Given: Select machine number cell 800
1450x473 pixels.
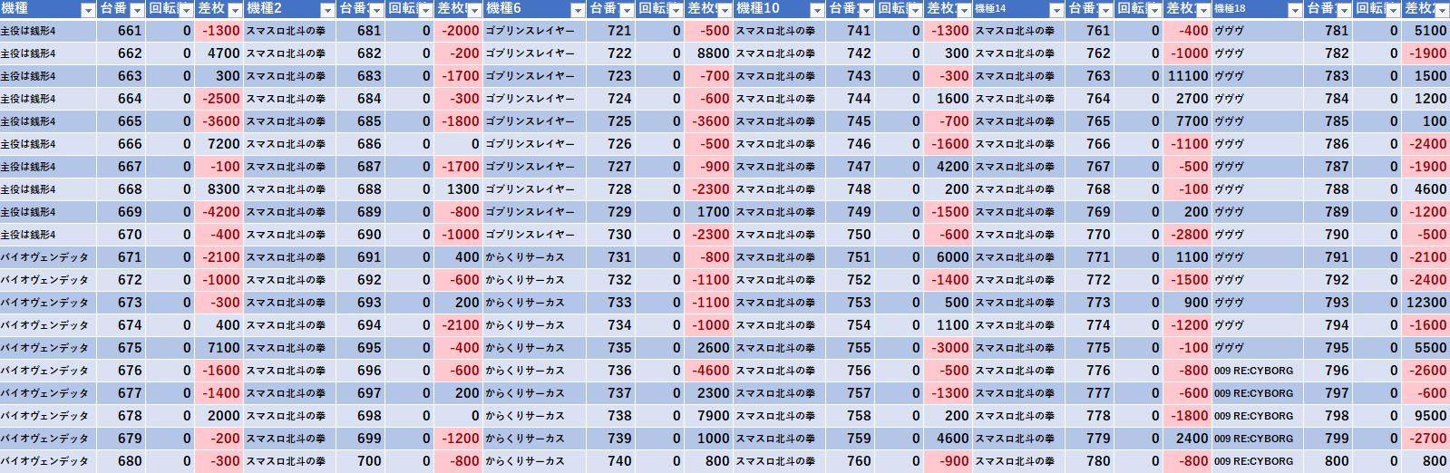Looking at the screenshot, I should click(1329, 461).
